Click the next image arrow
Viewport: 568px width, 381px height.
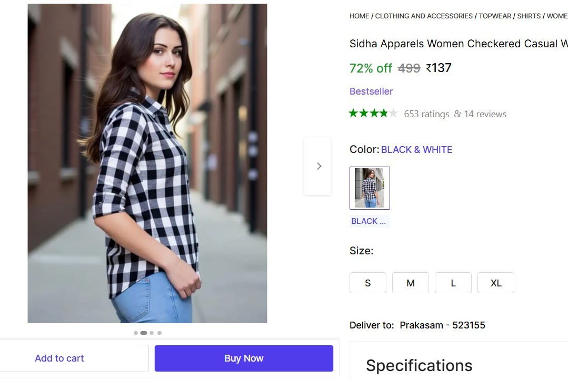318,166
